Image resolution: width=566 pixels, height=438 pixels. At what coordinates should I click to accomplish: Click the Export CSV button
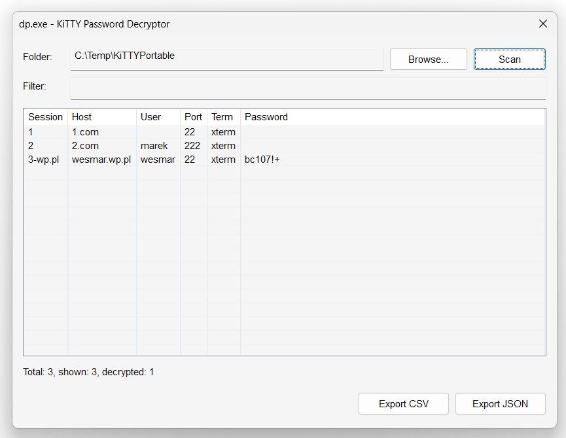[x=403, y=403]
